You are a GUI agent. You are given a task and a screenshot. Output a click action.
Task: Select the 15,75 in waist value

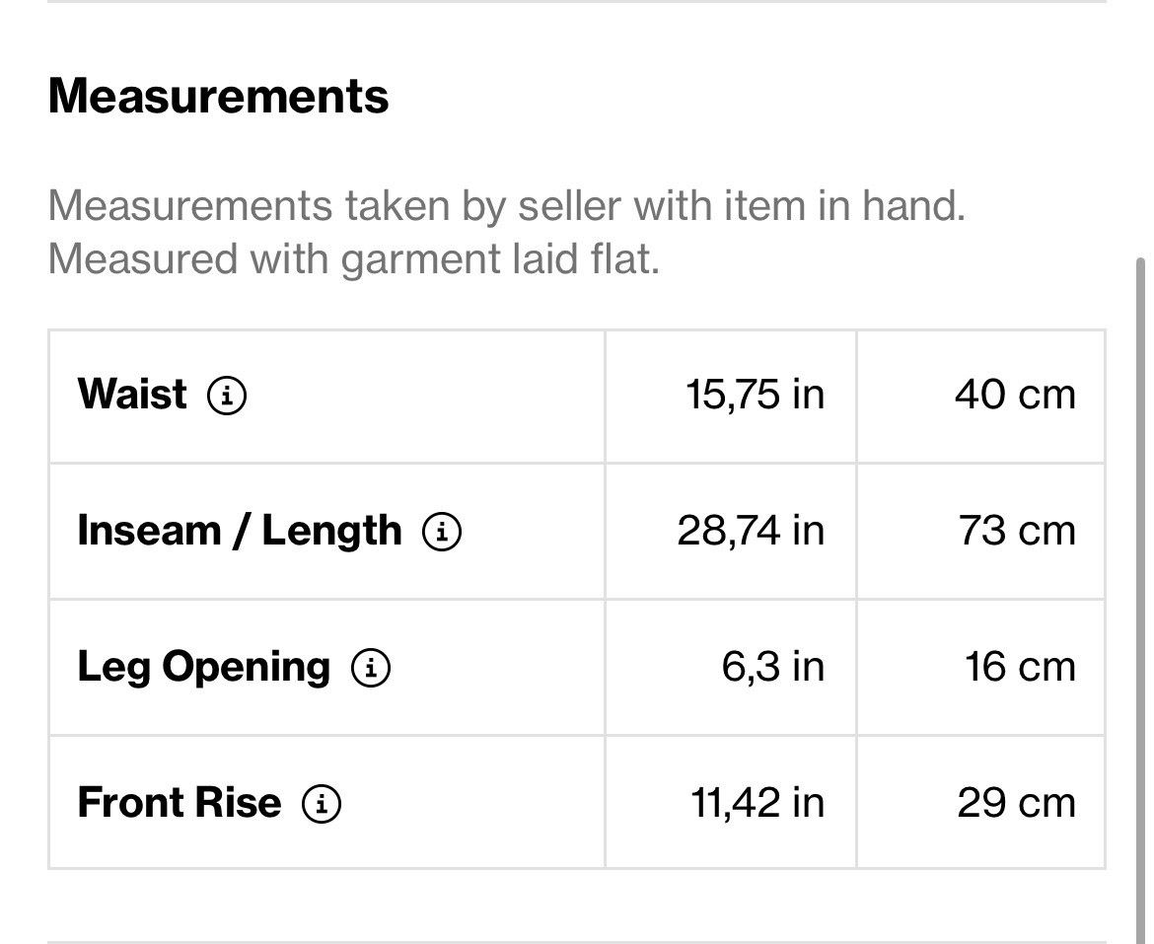point(756,395)
